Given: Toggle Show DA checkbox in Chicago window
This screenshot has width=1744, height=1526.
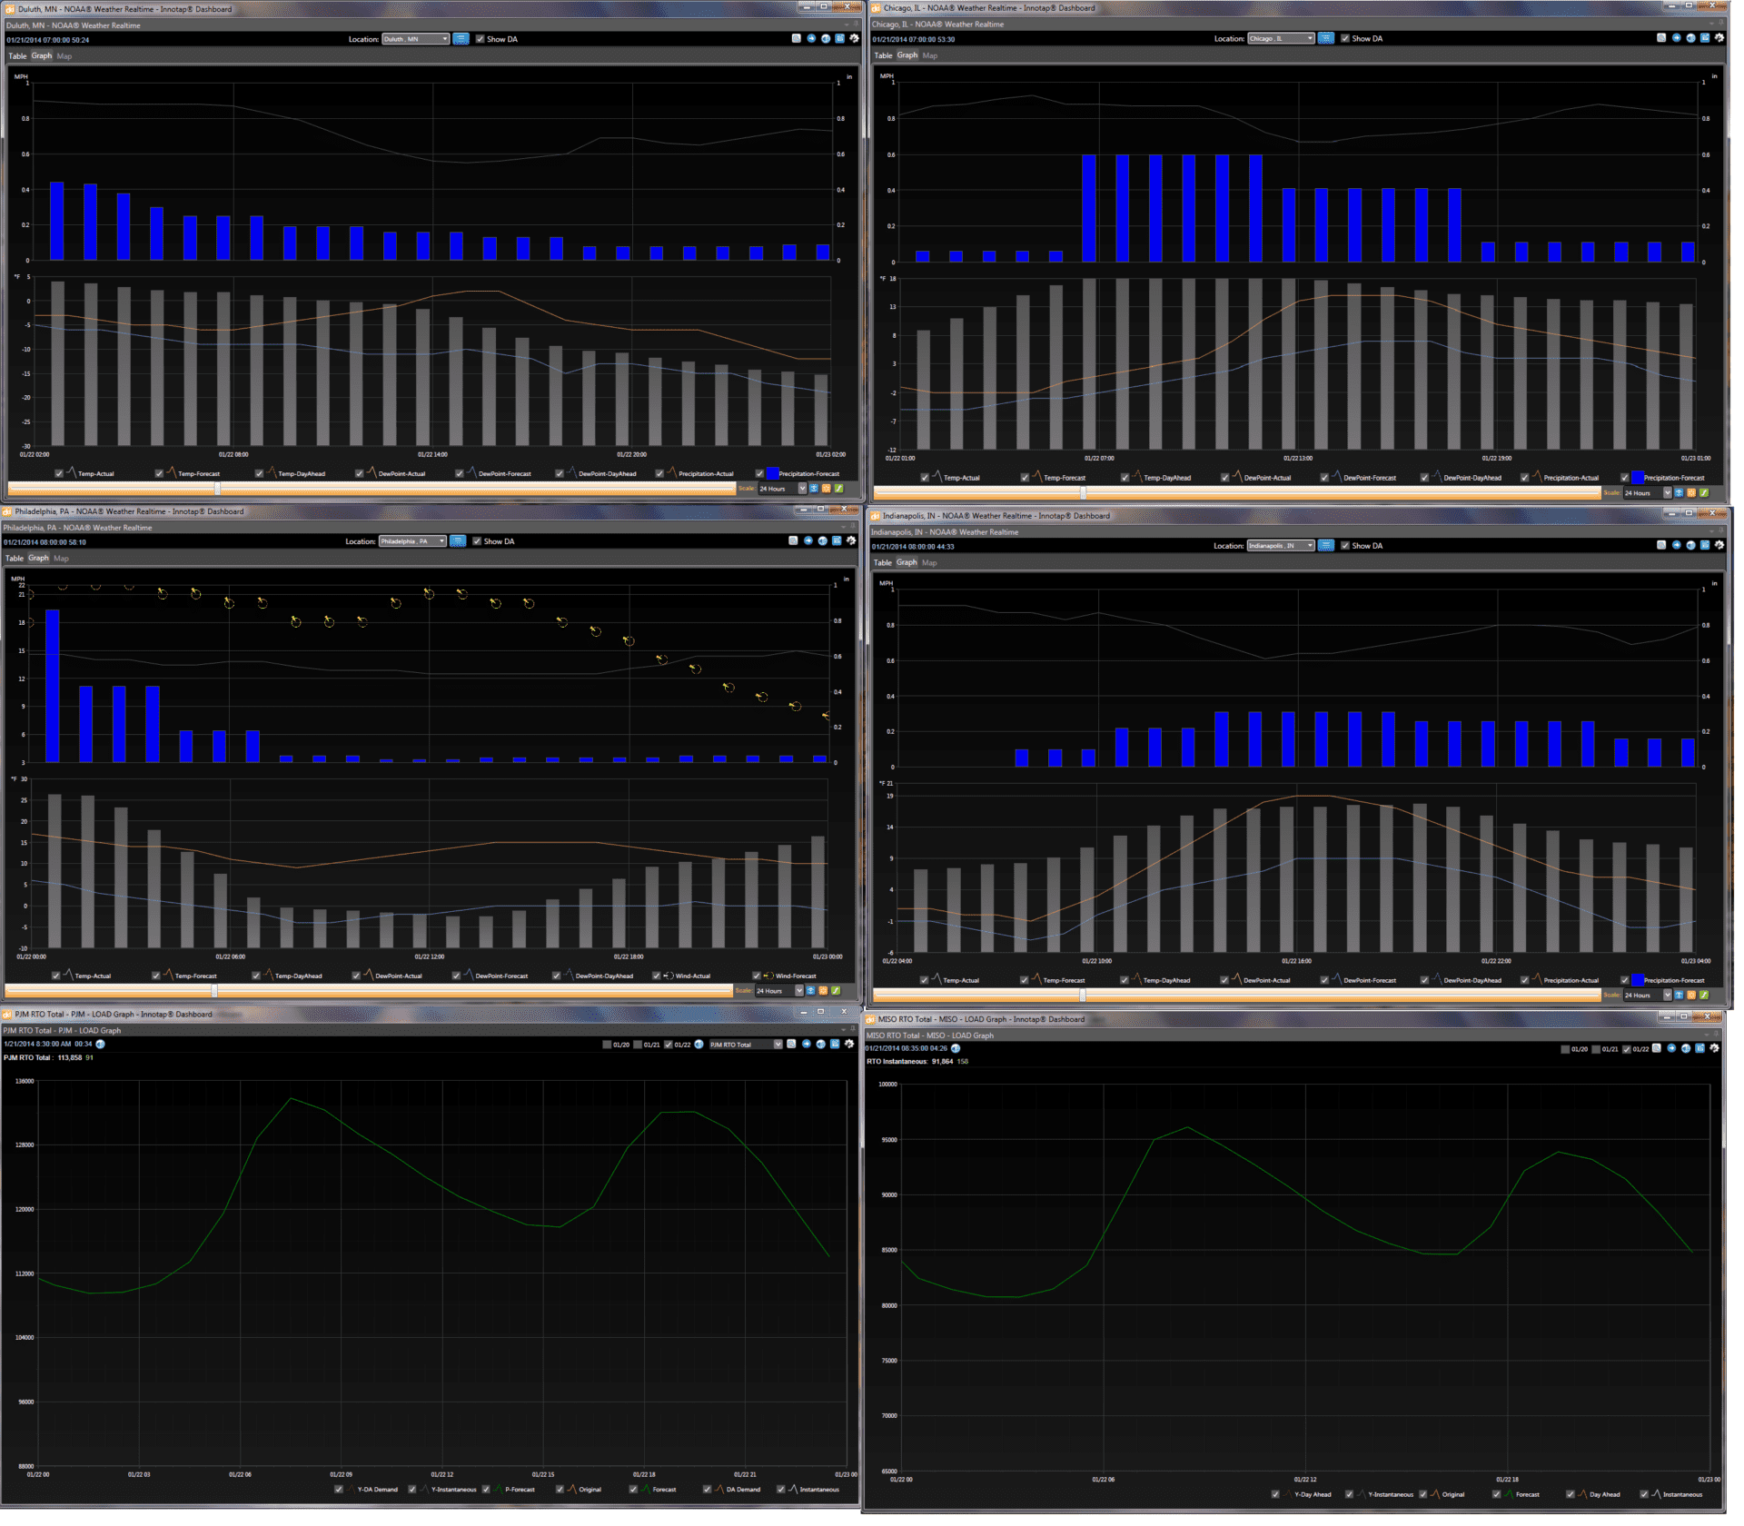Looking at the screenshot, I should click(x=1344, y=38).
